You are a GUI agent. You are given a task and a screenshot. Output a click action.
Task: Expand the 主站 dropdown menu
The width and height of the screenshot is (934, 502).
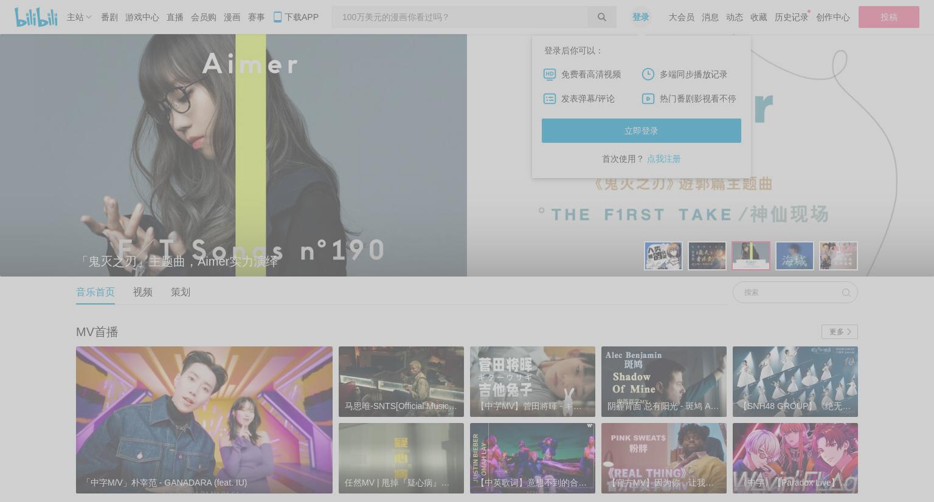(79, 17)
